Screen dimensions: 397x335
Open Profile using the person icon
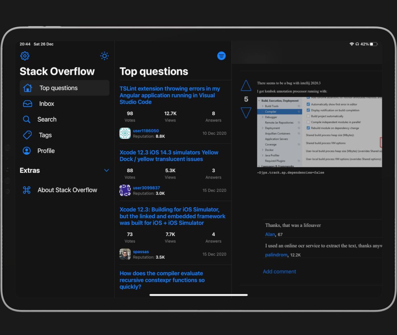pos(27,150)
